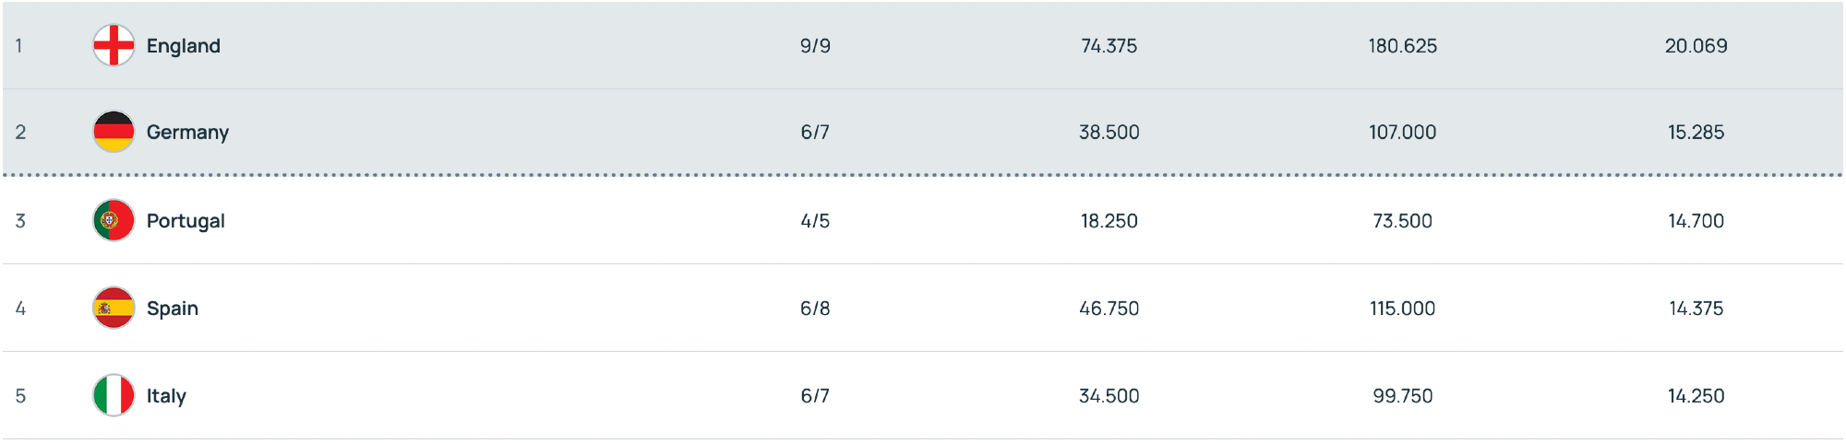
Task: Click Portugal's 18.250 season value
Action: 1109,221
